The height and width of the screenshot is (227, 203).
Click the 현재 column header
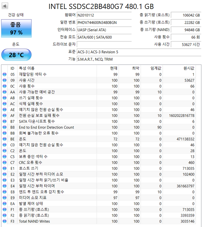(107, 68)
